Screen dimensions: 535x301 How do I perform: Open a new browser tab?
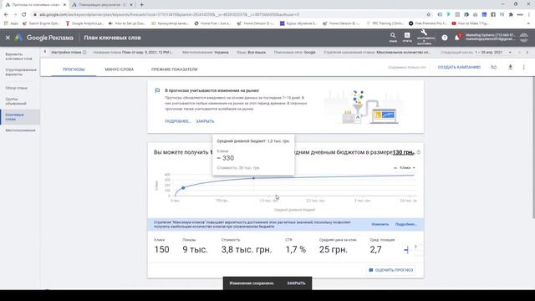click(141, 5)
